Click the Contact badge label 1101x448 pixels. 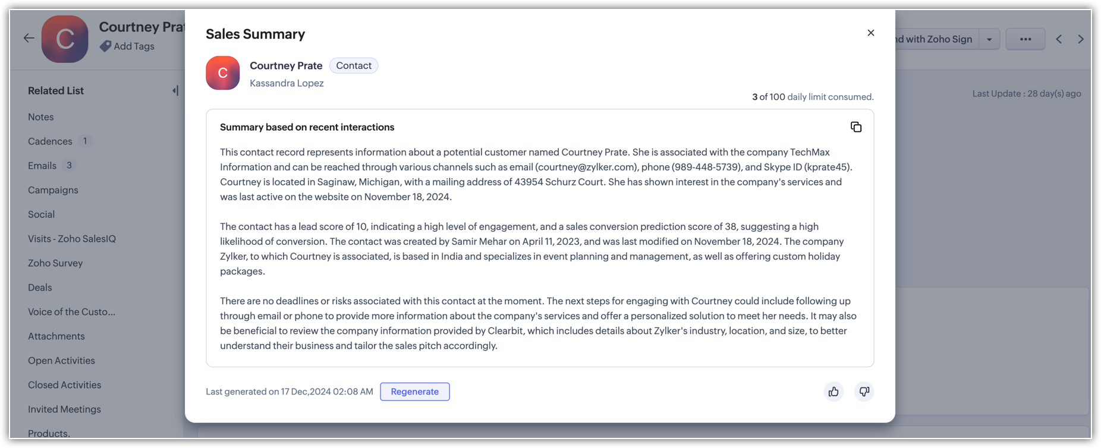pos(353,66)
